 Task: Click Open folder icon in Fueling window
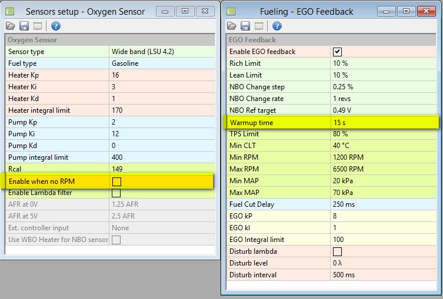pyautogui.click(x=232, y=26)
